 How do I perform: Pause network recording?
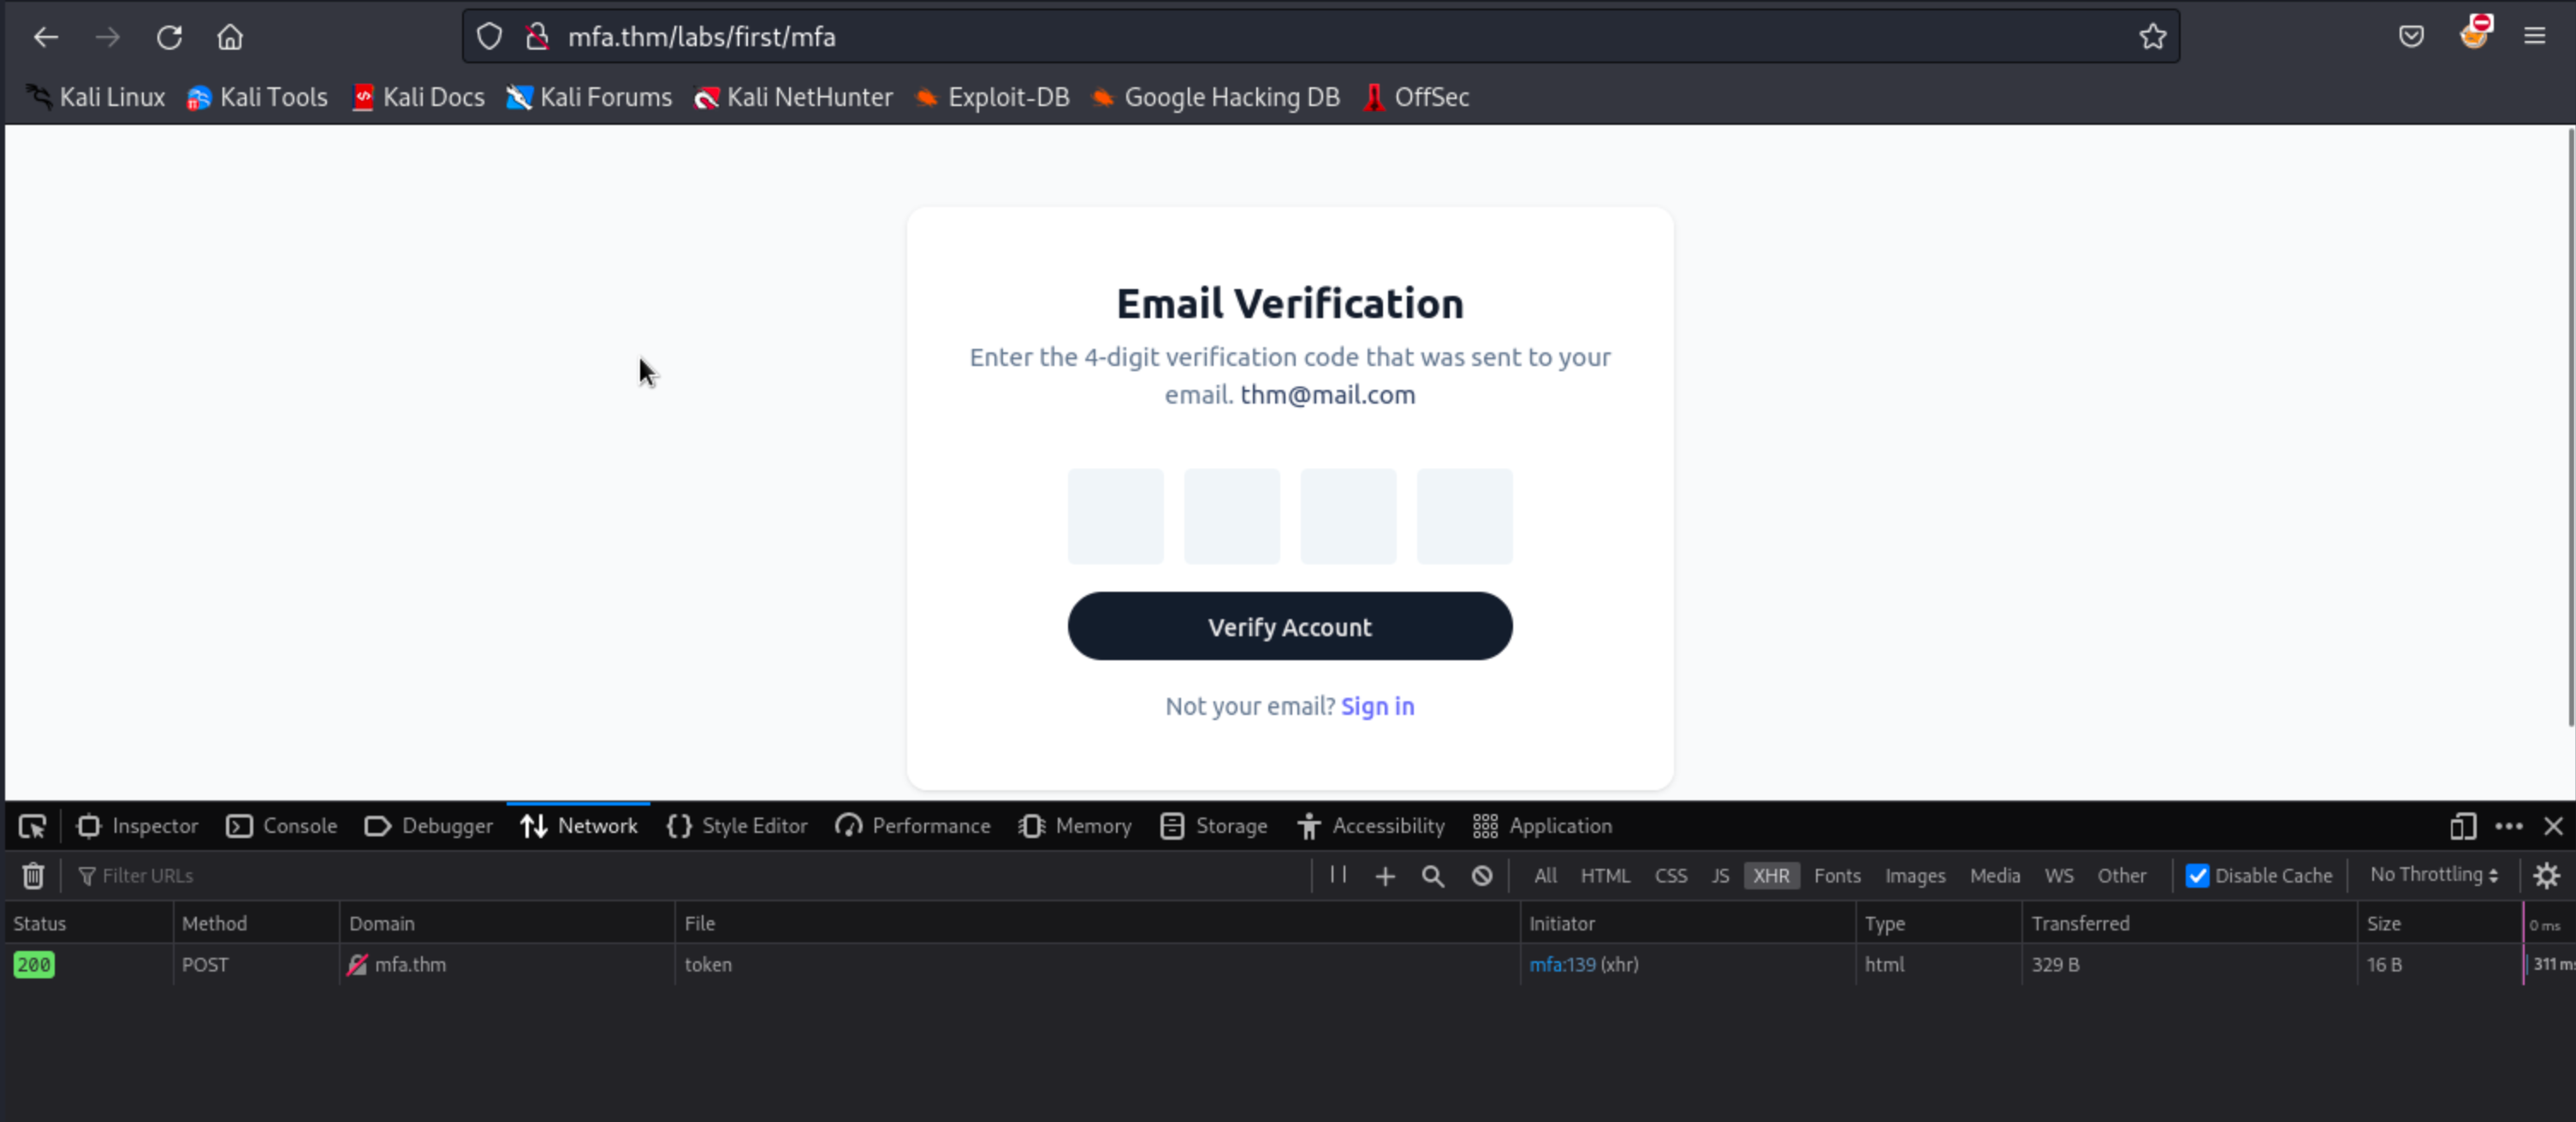[x=1338, y=875]
